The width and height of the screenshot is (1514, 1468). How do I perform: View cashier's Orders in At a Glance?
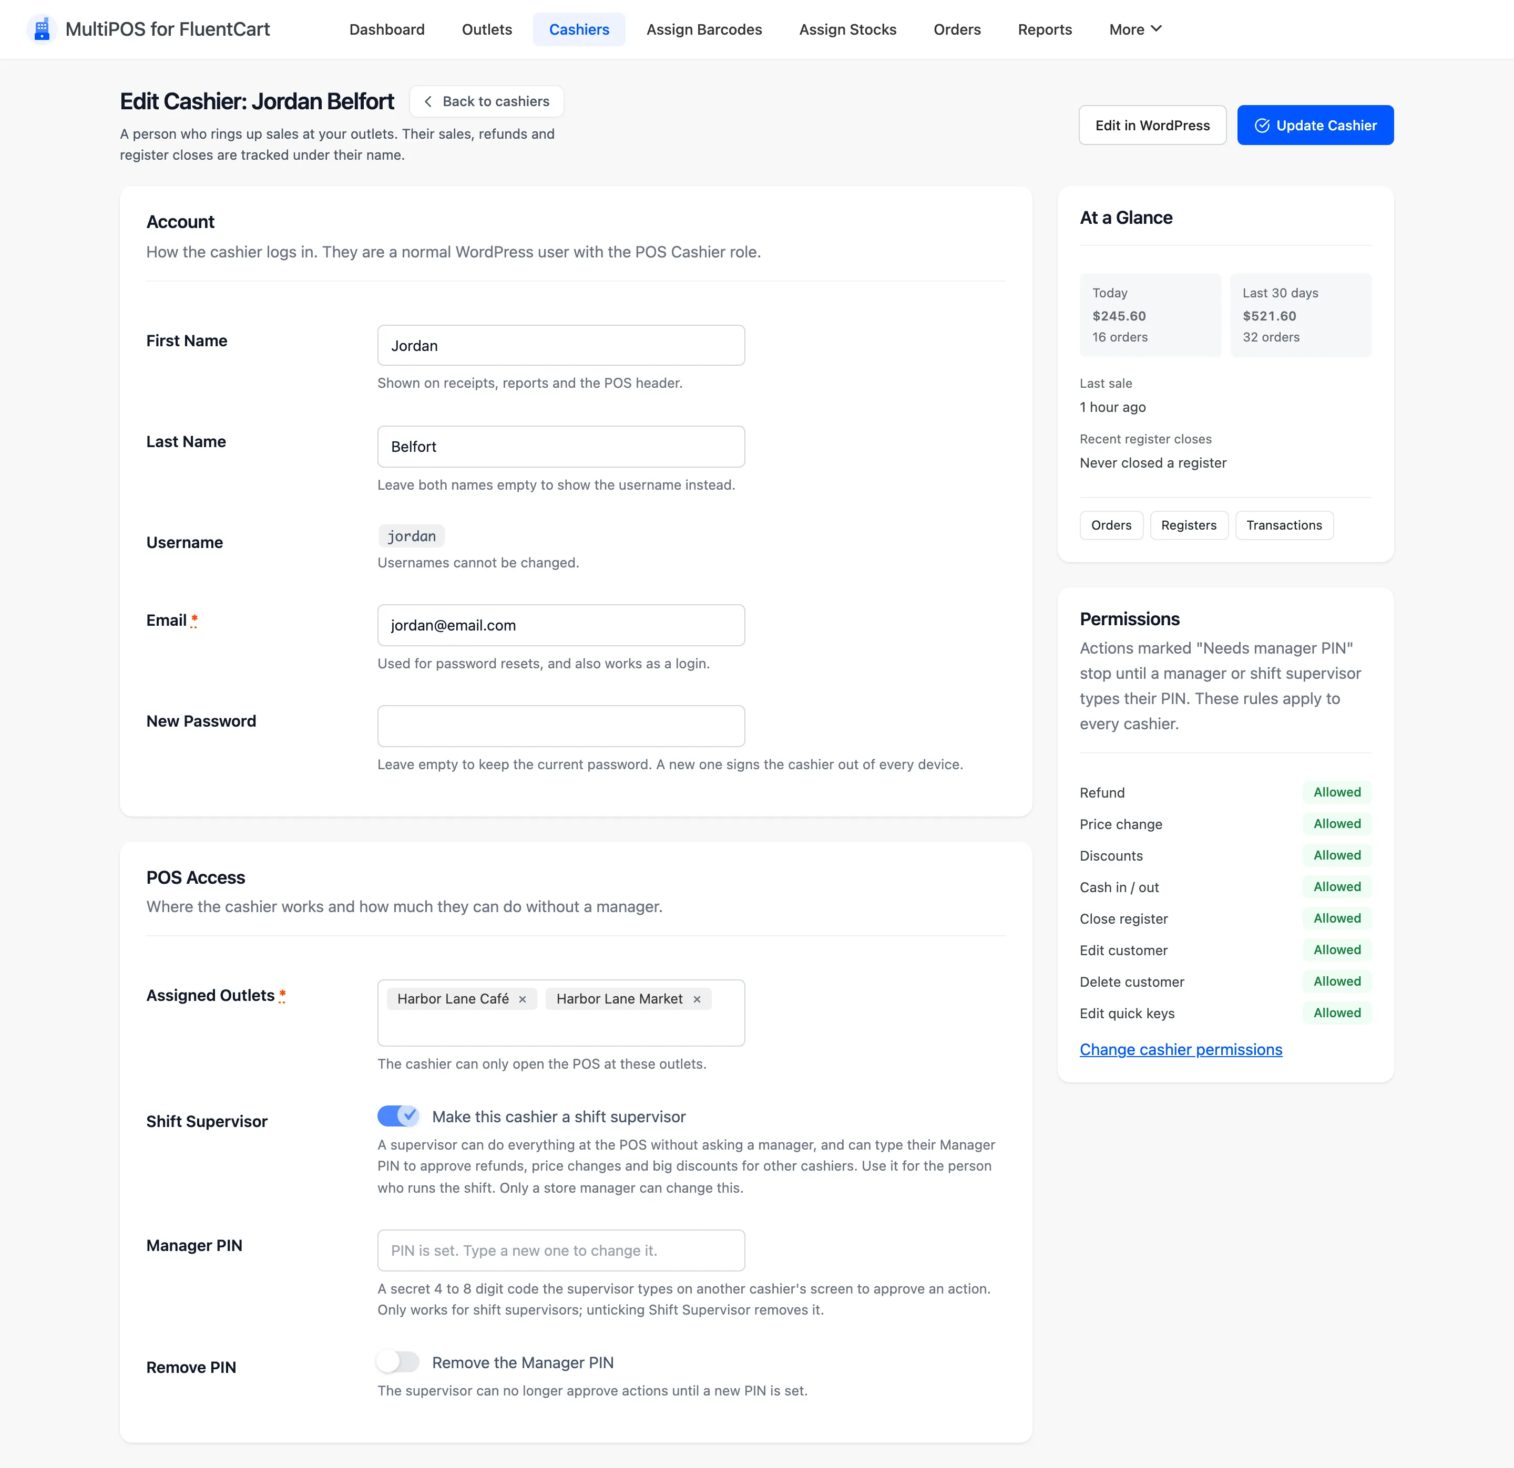coord(1111,525)
